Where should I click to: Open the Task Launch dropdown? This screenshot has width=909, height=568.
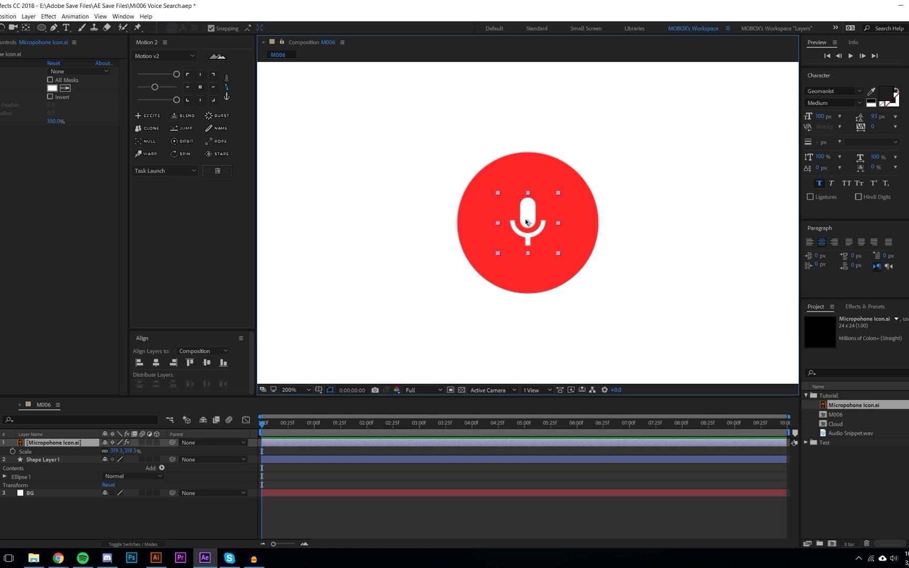pos(165,171)
